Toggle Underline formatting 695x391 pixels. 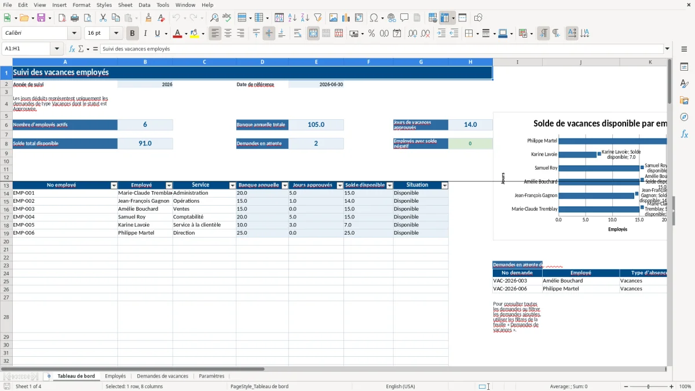point(157,34)
